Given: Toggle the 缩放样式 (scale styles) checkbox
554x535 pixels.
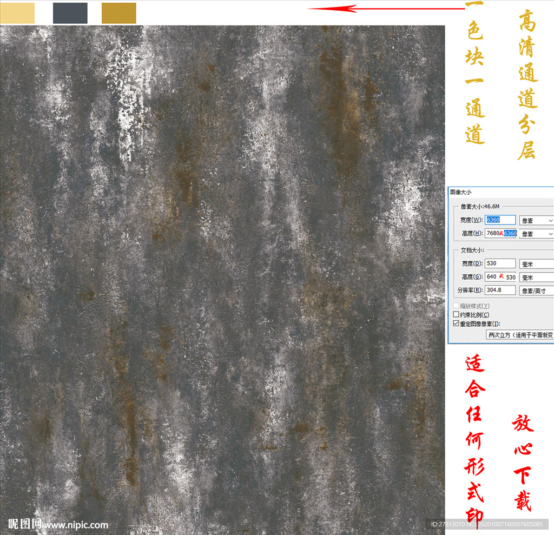Looking at the screenshot, I should pyautogui.click(x=456, y=306).
